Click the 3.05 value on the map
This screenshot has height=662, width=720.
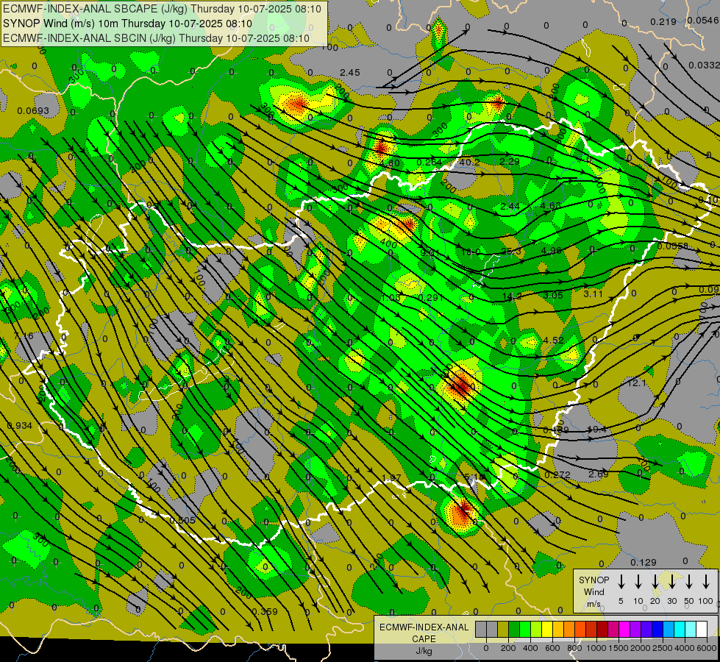point(552,296)
